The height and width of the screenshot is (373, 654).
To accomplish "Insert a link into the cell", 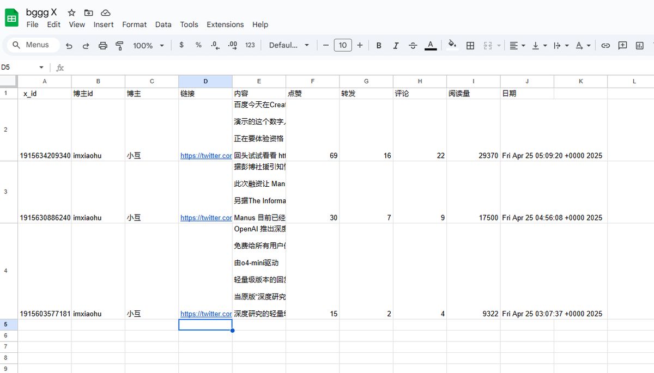I will coord(605,45).
